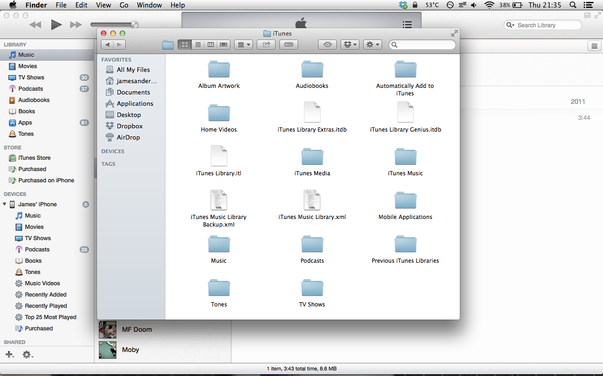Click the iTunes add playlist plus button
Viewport: 603px width, 376px height.
pyautogui.click(x=9, y=355)
